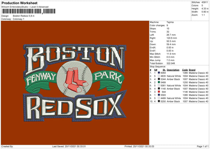The height and width of the screenshot is (149, 210).
Task: Click the Trims value '32'
Action: (168, 32)
